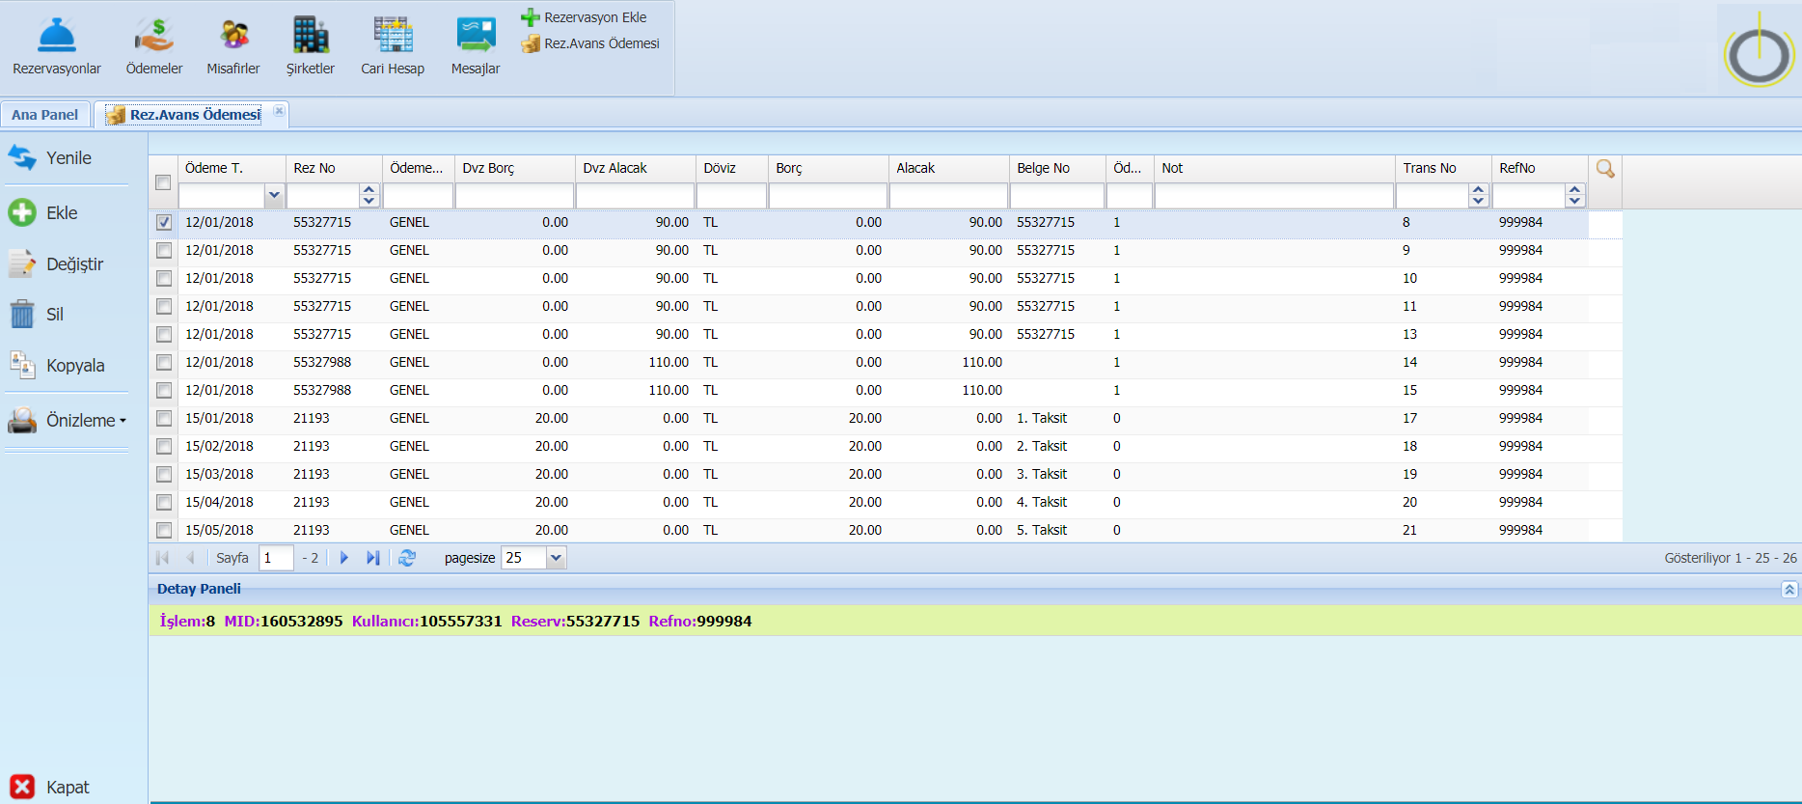Check the row with Trans No 13

click(x=164, y=334)
